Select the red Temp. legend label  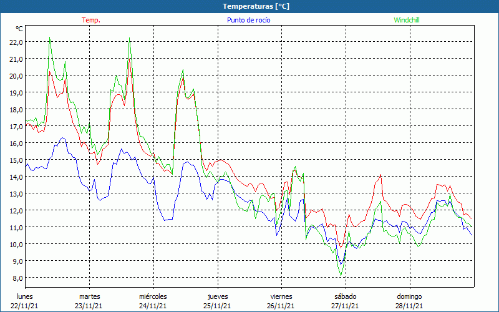click(91, 20)
